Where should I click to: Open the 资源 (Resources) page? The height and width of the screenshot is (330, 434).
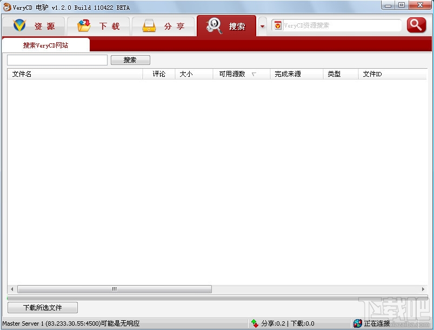click(x=34, y=25)
